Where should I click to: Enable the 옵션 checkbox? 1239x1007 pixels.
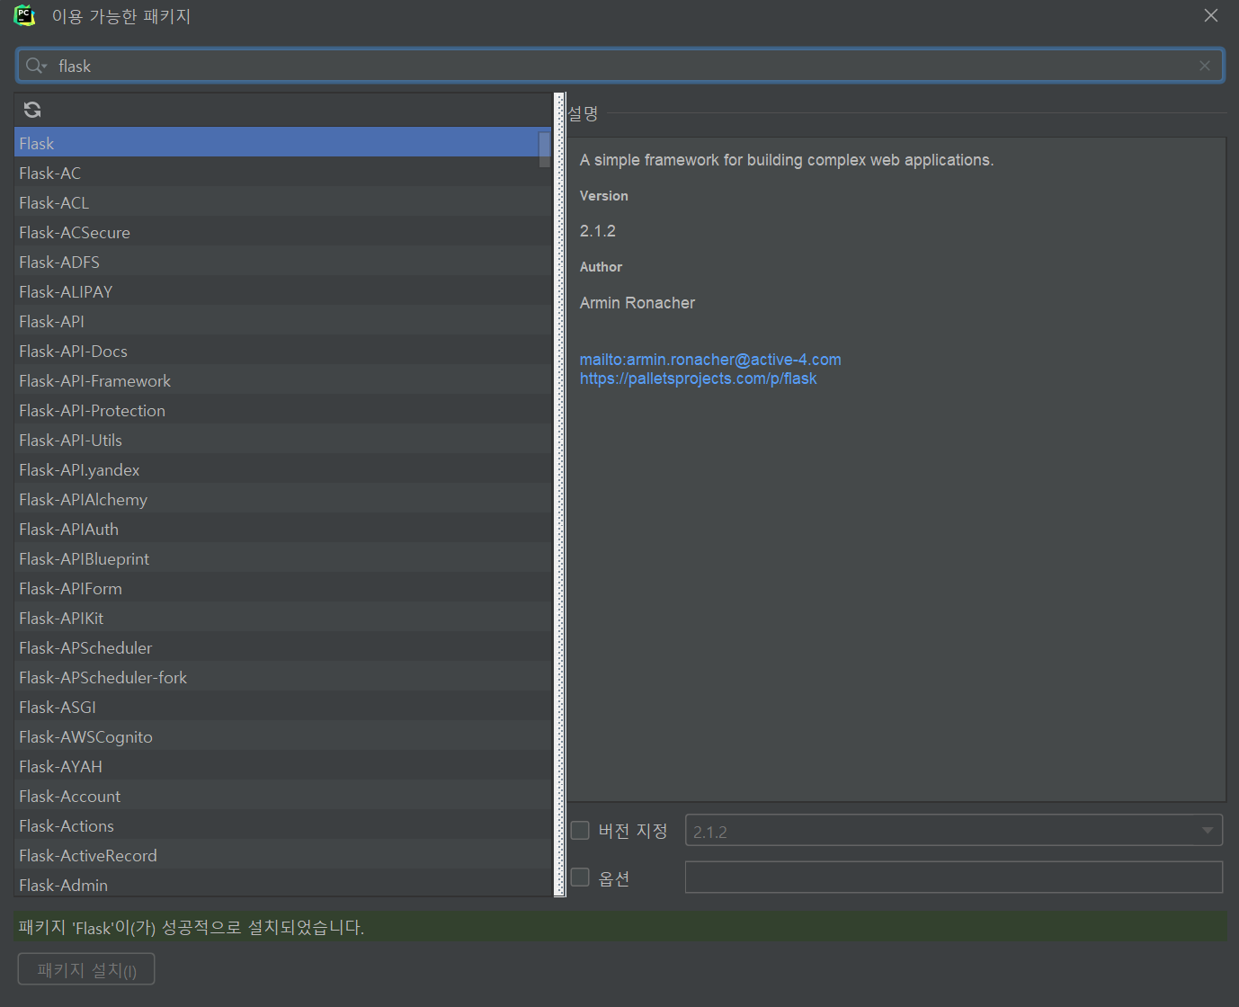[x=580, y=877]
